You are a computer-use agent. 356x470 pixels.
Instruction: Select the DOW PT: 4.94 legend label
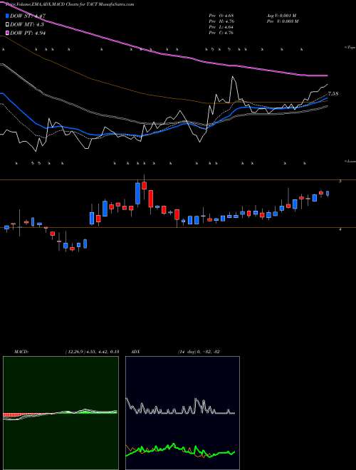pos(28,33)
